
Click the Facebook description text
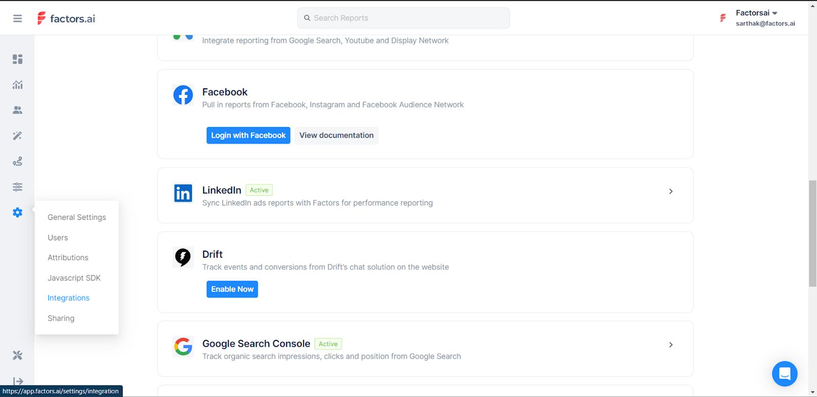pyautogui.click(x=333, y=105)
